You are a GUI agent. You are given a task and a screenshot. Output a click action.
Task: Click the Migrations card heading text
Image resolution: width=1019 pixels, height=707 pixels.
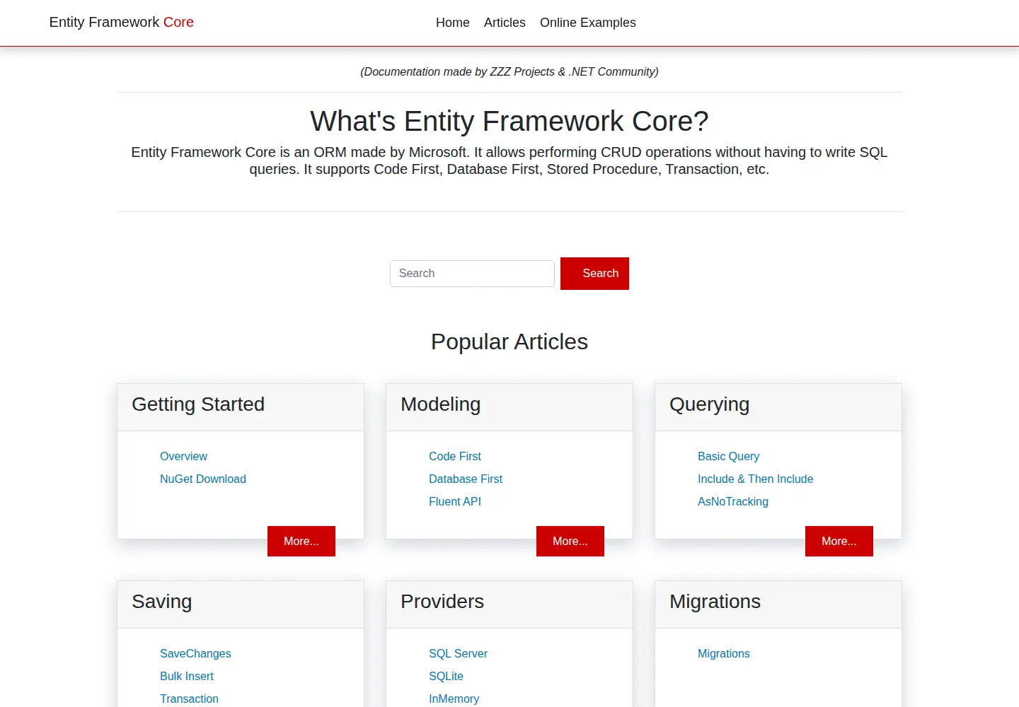pyautogui.click(x=715, y=602)
